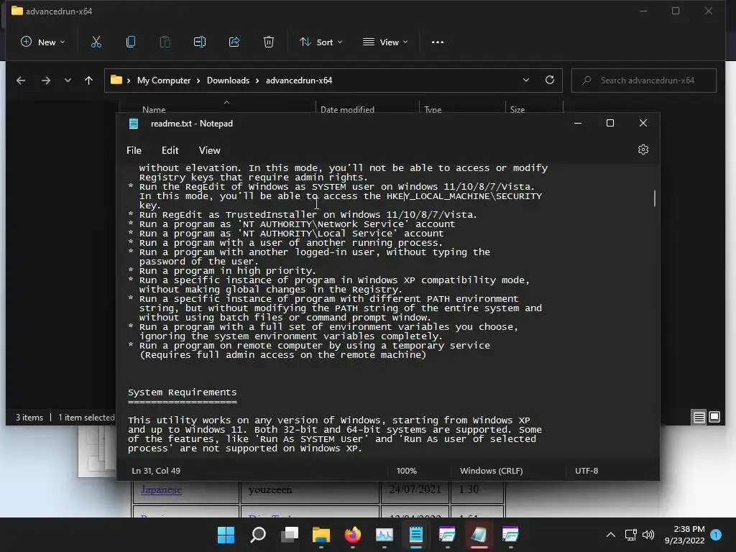Open the Notepad Edit menu

[x=170, y=150]
